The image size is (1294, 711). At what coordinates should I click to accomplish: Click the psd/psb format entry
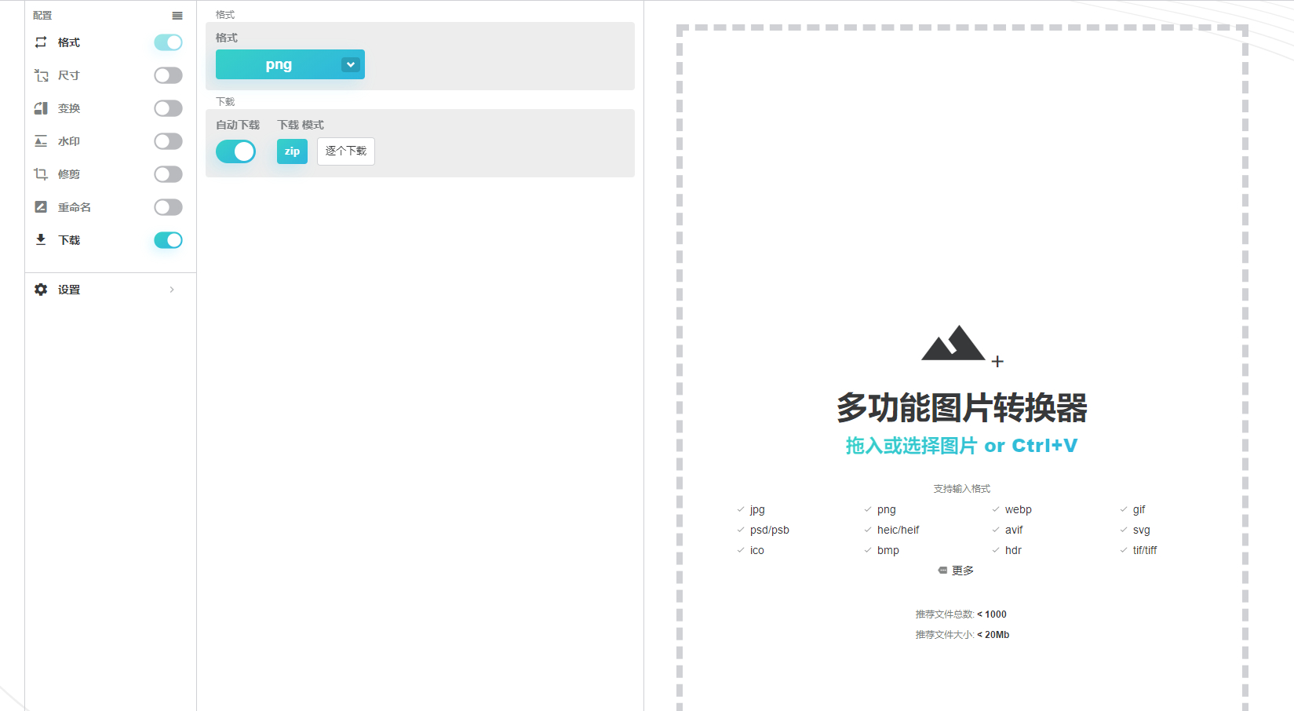click(770, 530)
